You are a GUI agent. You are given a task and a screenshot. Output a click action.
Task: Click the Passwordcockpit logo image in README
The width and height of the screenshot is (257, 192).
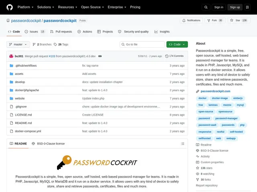(97, 162)
